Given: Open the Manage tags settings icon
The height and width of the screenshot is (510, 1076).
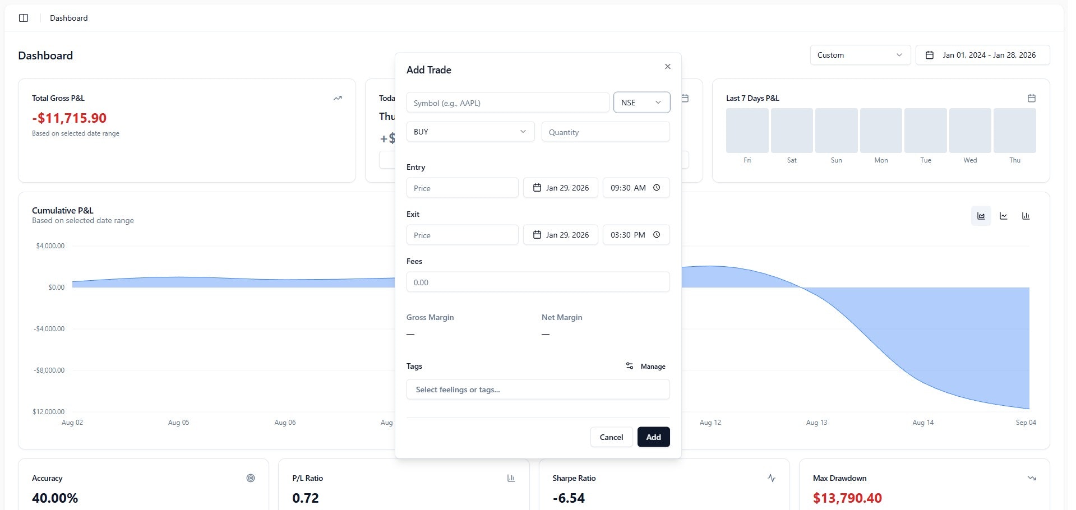Looking at the screenshot, I should [629, 366].
